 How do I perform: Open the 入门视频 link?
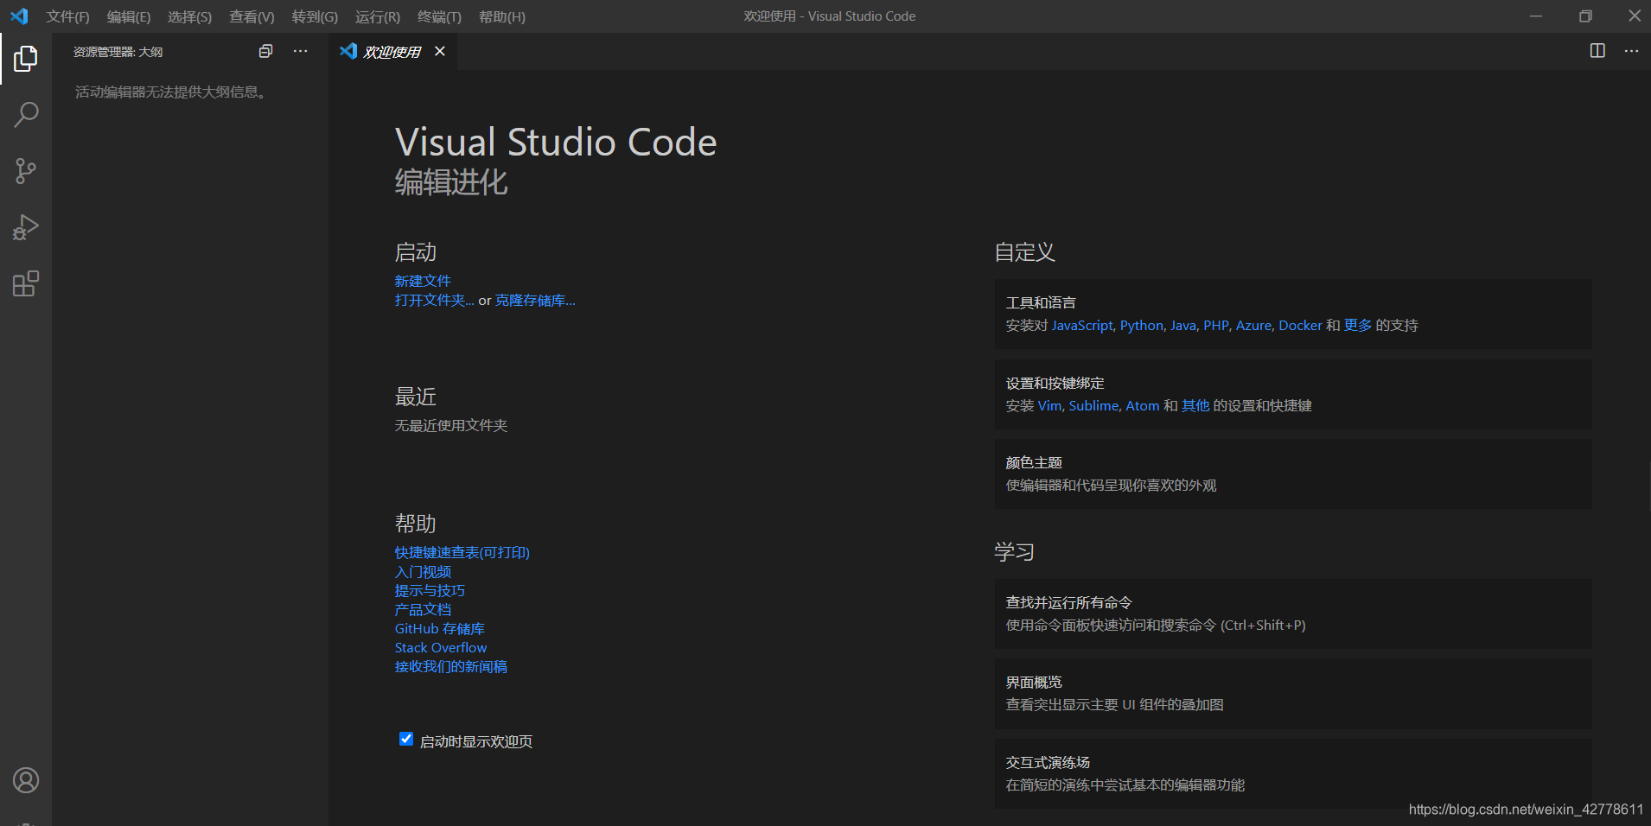coord(423,571)
